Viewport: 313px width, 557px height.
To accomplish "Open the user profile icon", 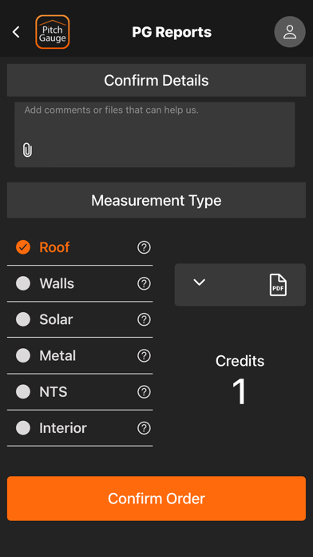I will click(290, 32).
